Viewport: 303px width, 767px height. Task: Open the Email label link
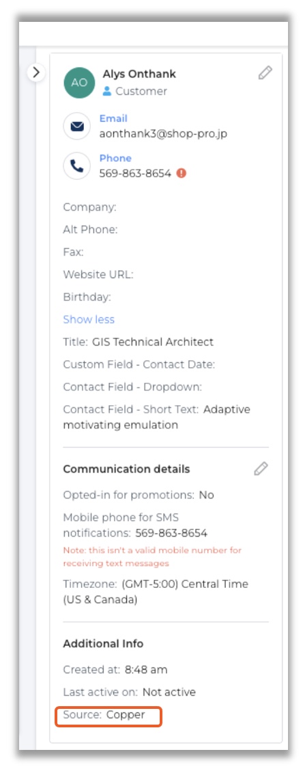[x=113, y=118]
